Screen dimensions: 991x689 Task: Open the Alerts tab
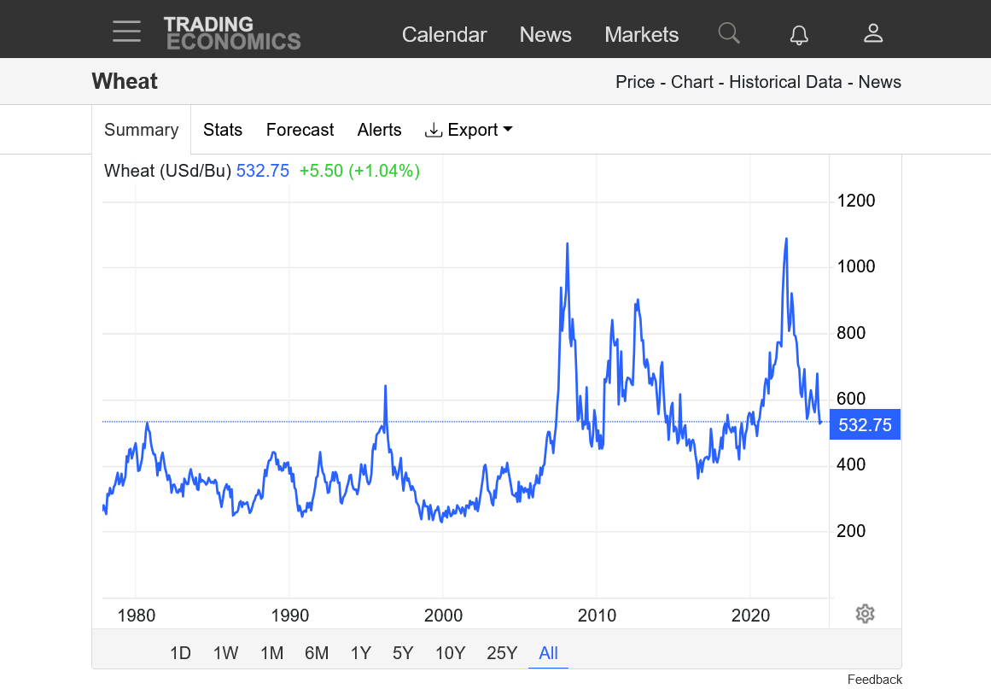pyautogui.click(x=379, y=130)
